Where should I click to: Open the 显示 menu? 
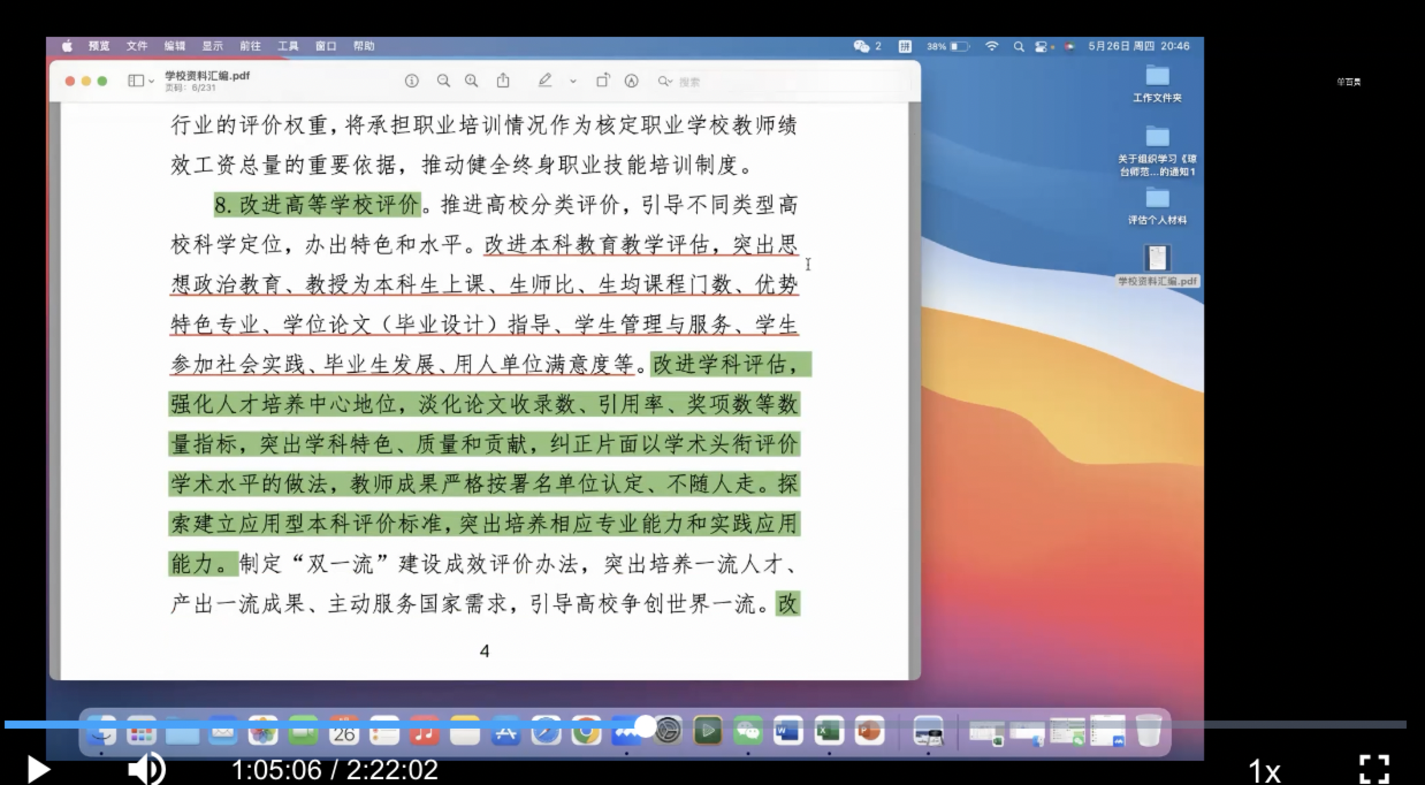click(x=212, y=46)
